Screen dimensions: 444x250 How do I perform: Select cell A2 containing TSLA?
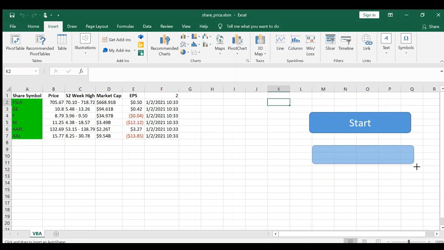[27, 102]
